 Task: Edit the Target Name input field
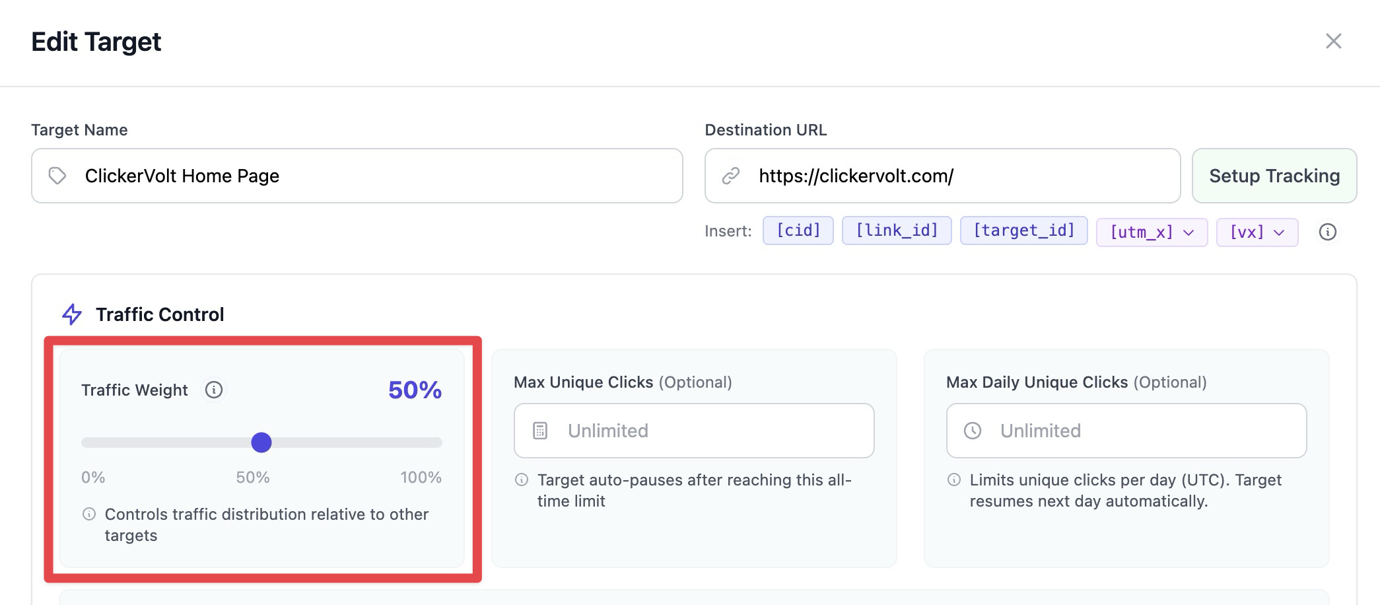(357, 176)
